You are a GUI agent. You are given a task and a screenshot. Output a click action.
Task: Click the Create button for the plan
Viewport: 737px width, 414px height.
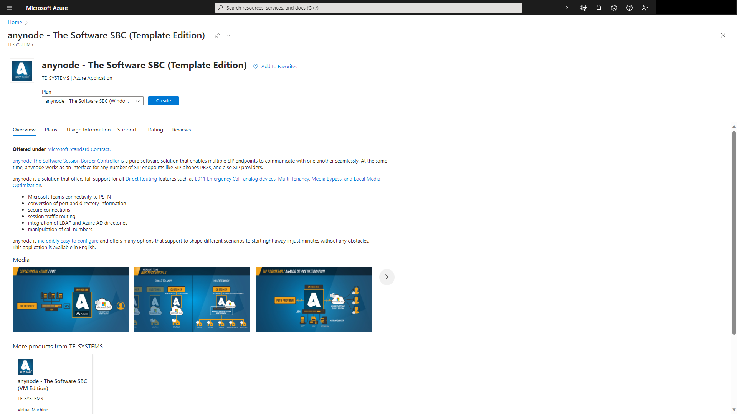164,100
